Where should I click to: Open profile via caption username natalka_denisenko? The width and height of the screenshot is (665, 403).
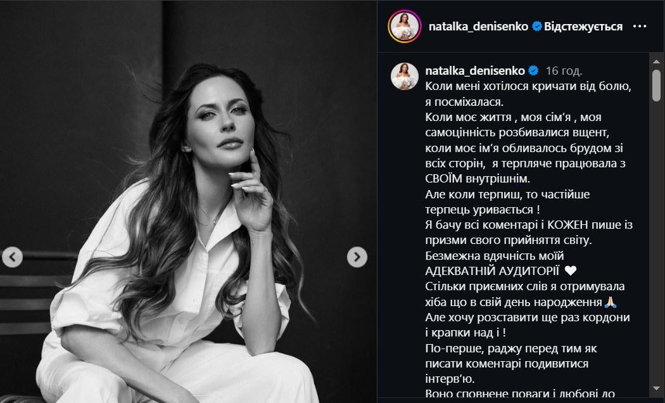pos(475,70)
